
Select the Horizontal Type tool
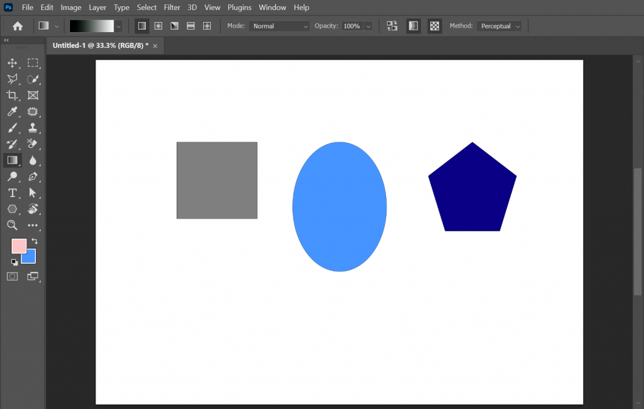click(13, 193)
